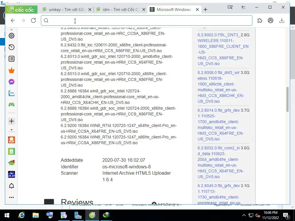Click the Addeddate value 2020-07-30 16:02:07
295x221 pixels.
tap(124, 160)
